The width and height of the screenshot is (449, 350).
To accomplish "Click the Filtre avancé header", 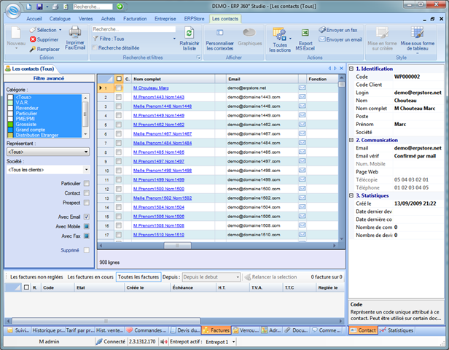I will point(49,78).
